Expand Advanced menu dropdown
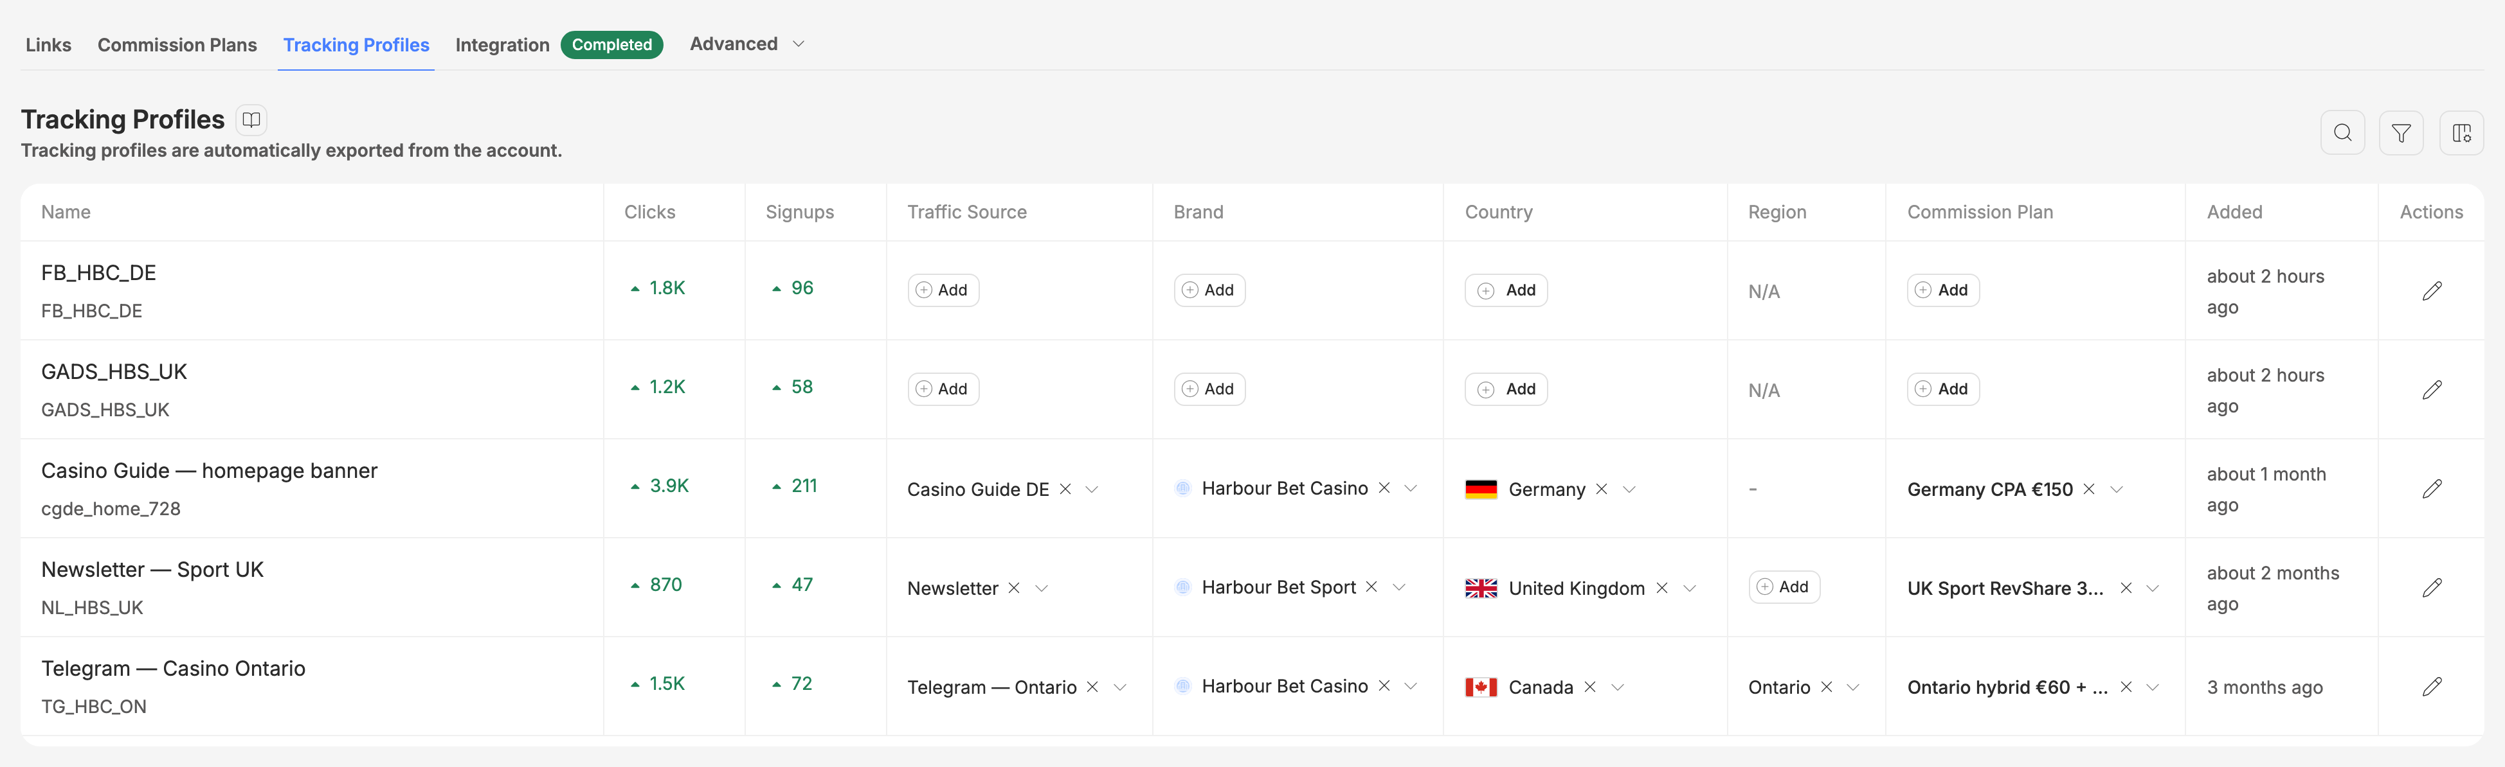Image resolution: width=2505 pixels, height=767 pixels. pyautogui.click(x=747, y=44)
